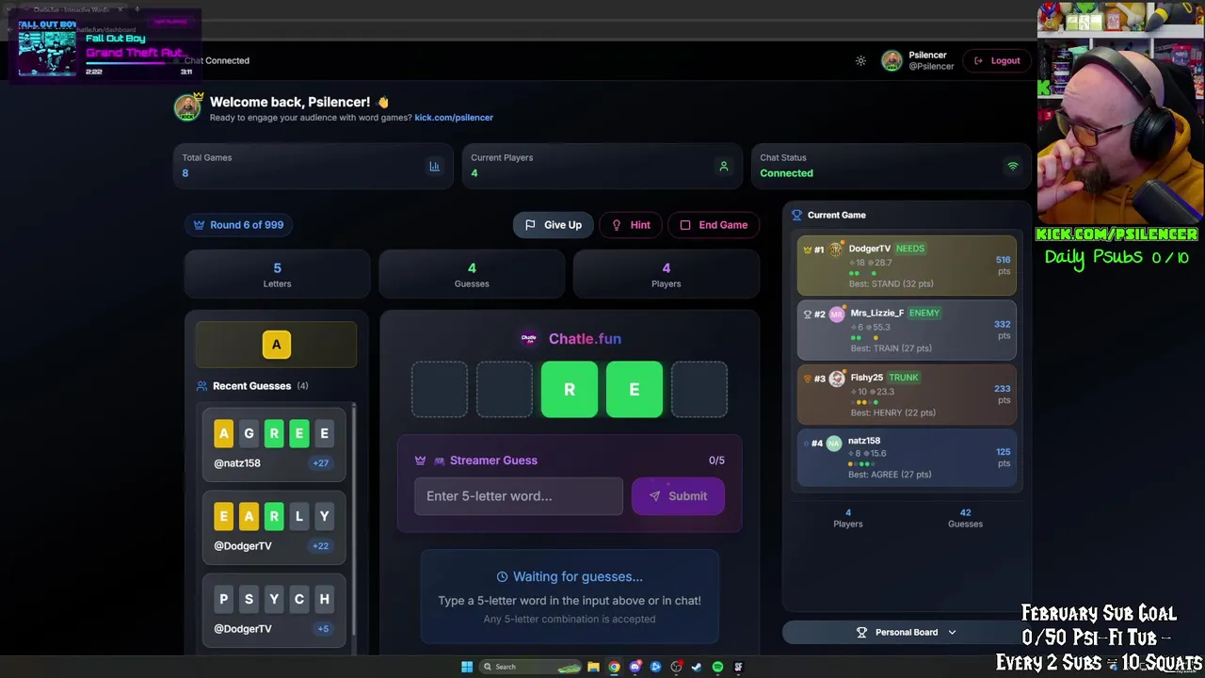Viewport: 1205px width, 678px height.
Task: Open the kick.com/psilencer link
Action: coord(454,118)
